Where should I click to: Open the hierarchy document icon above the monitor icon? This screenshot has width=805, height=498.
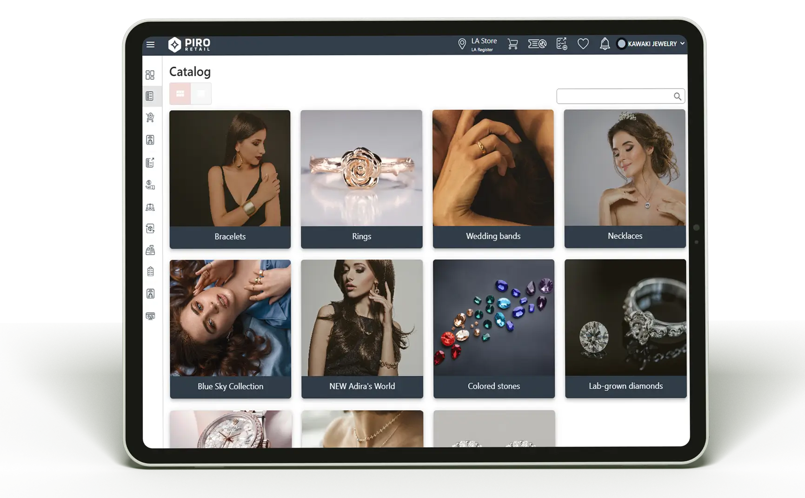150,294
